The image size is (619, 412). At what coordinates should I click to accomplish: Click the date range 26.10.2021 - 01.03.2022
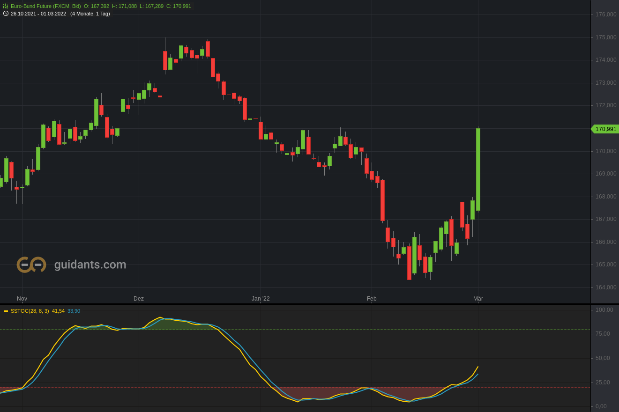(x=39, y=14)
